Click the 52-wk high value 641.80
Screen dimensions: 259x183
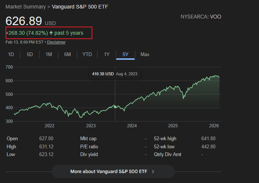pyautogui.click(x=208, y=138)
